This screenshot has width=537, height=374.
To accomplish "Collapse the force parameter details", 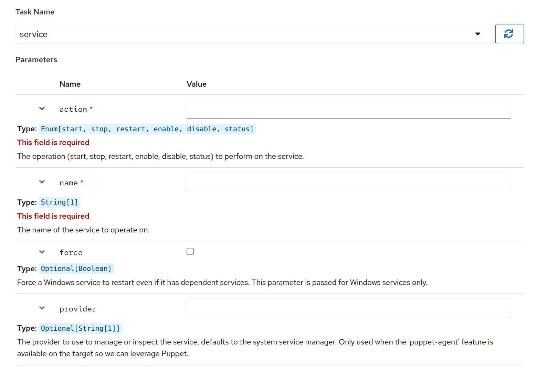I will (x=42, y=251).
